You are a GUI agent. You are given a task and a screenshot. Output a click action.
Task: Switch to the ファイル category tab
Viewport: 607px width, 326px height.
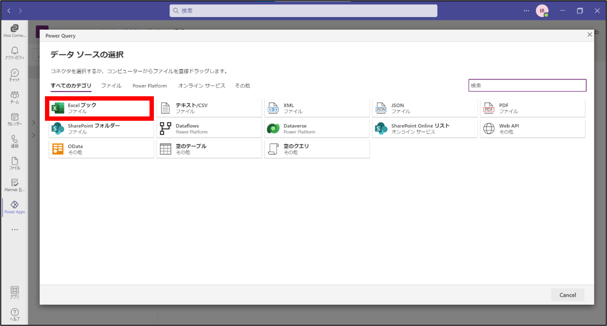(x=111, y=86)
